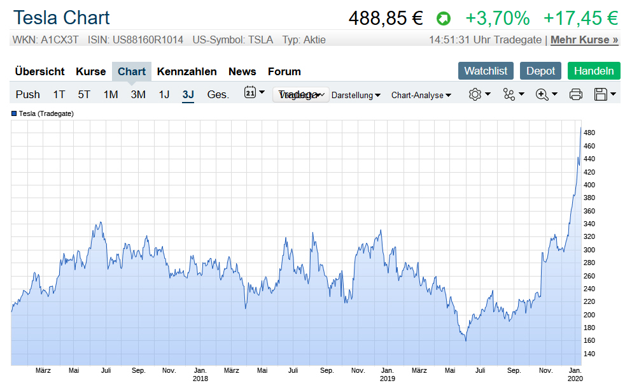This screenshot has width=625, height=383.
Task: Select the 1M time range
Action: click(111, 94)
